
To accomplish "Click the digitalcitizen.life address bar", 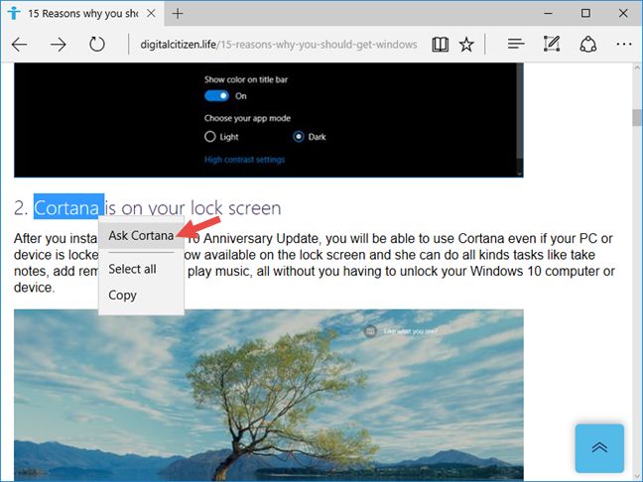I will [x=279, y=45].
